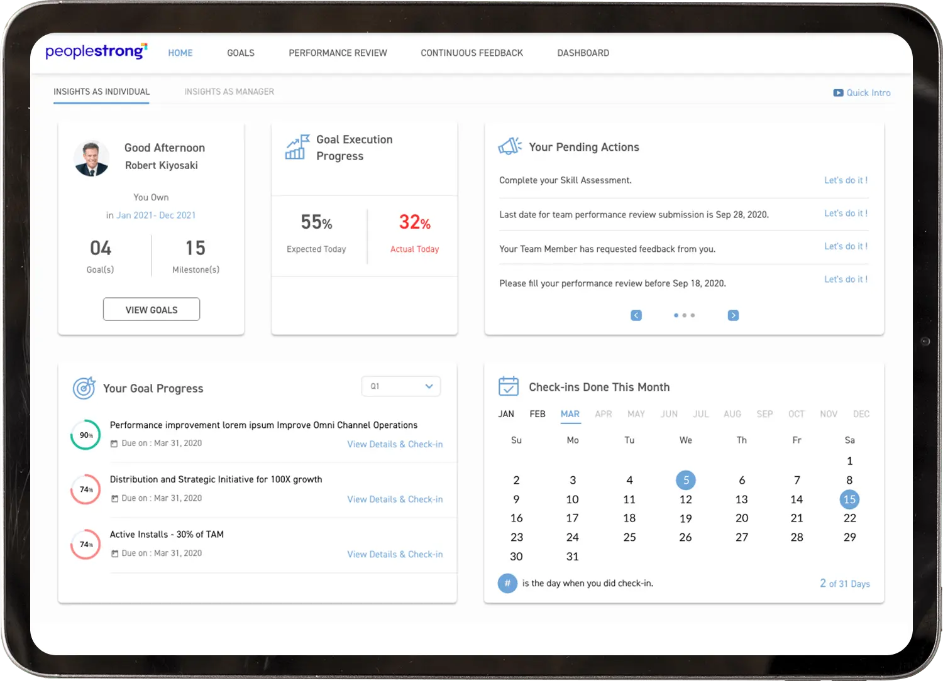Open the Quick Intro link

coord(868,93)
